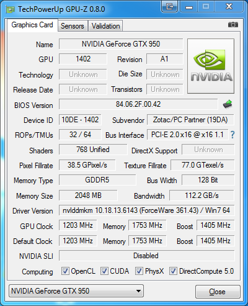The width and height of the screenshot is (248, 306).
Task: Click the NVIDIA logo image
Action: (x=211, y=66)
